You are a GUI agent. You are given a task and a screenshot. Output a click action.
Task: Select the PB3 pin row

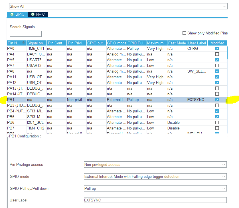pos(117,105)
